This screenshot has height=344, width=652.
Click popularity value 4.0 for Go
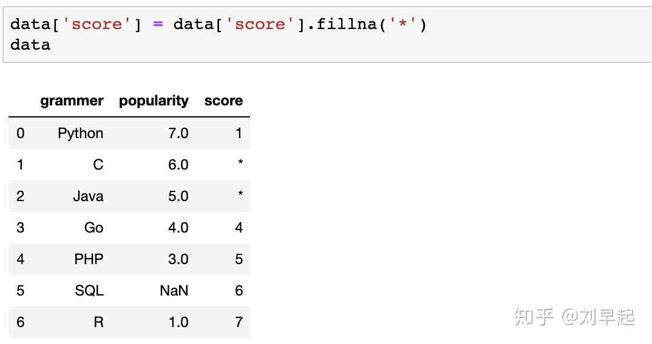click(178, 227)
